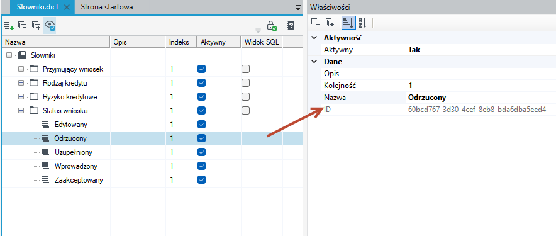Uncheck Aktywny for Edytowany
The image size is (556, 236).
click(x=201, y=125)
